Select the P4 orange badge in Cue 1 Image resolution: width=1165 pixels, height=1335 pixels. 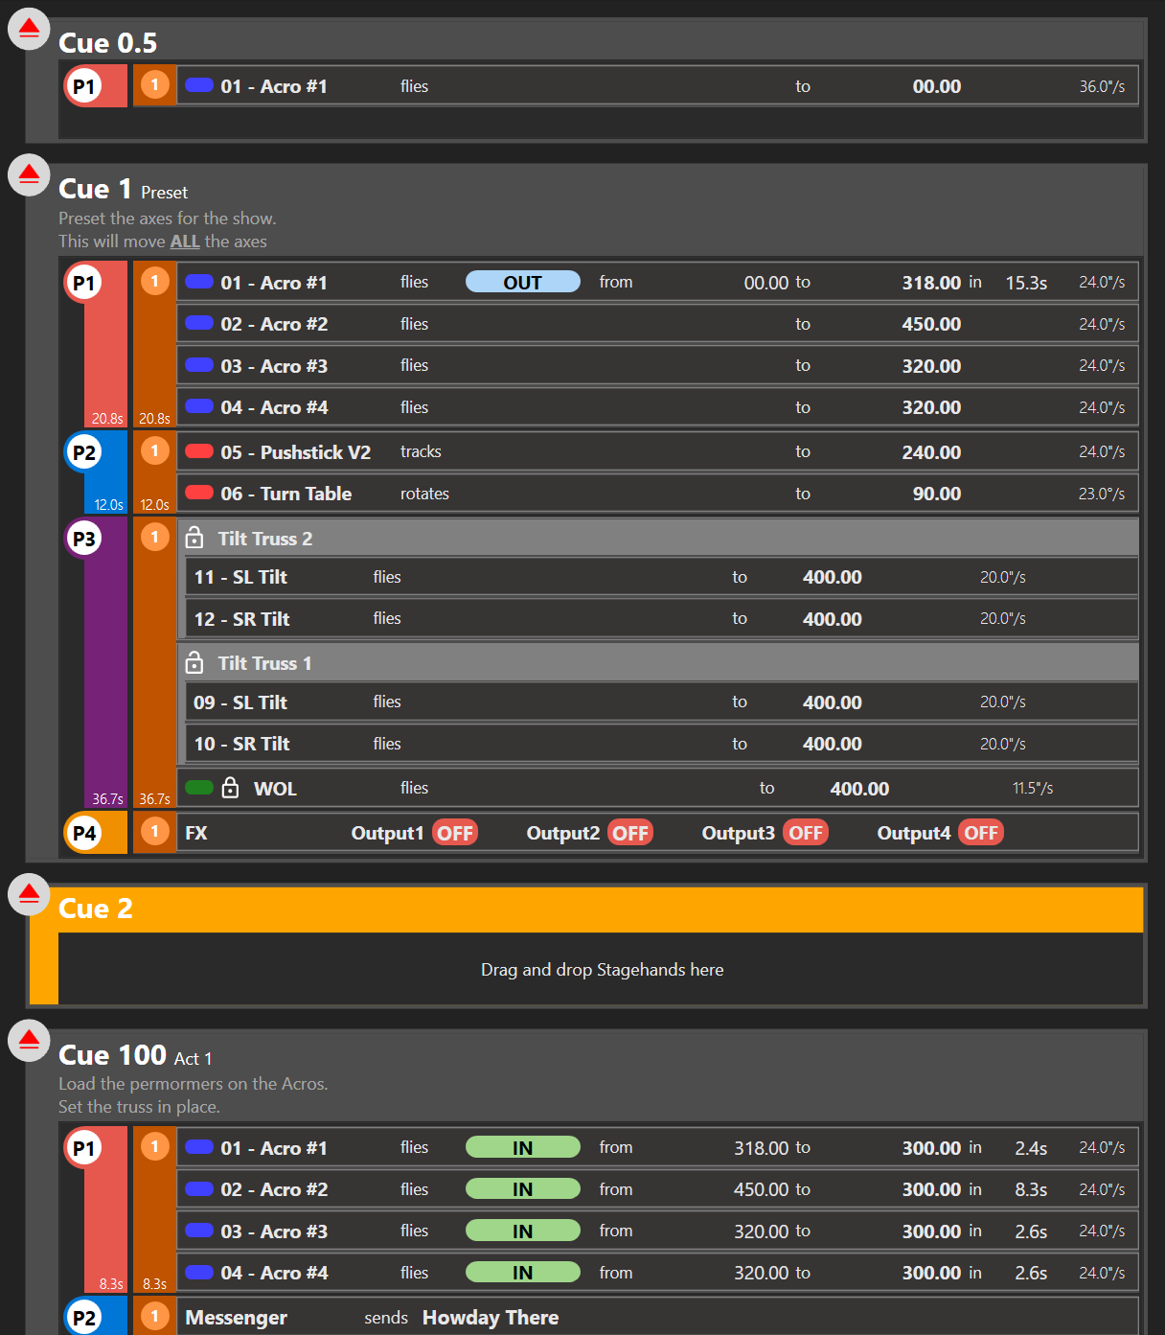pyautogui.click(x=84, y=833)
